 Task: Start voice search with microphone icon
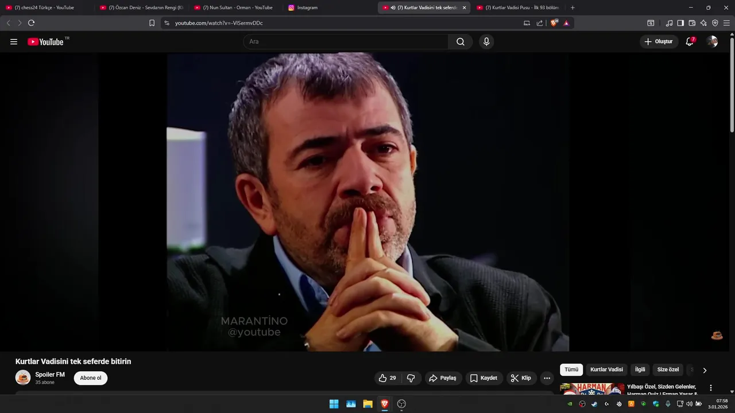[x=486, y=42]
